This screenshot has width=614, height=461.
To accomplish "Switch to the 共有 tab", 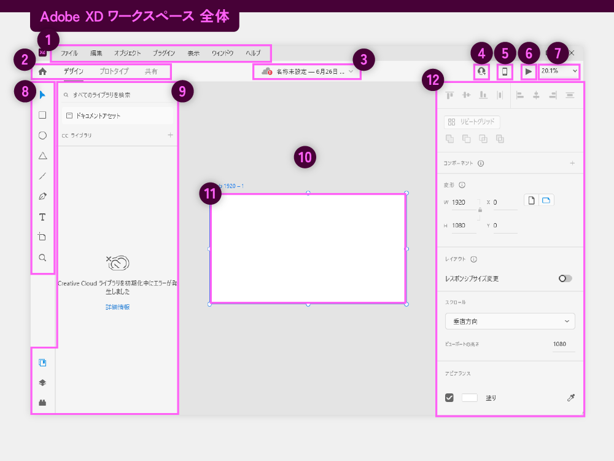I will [151, 71].
